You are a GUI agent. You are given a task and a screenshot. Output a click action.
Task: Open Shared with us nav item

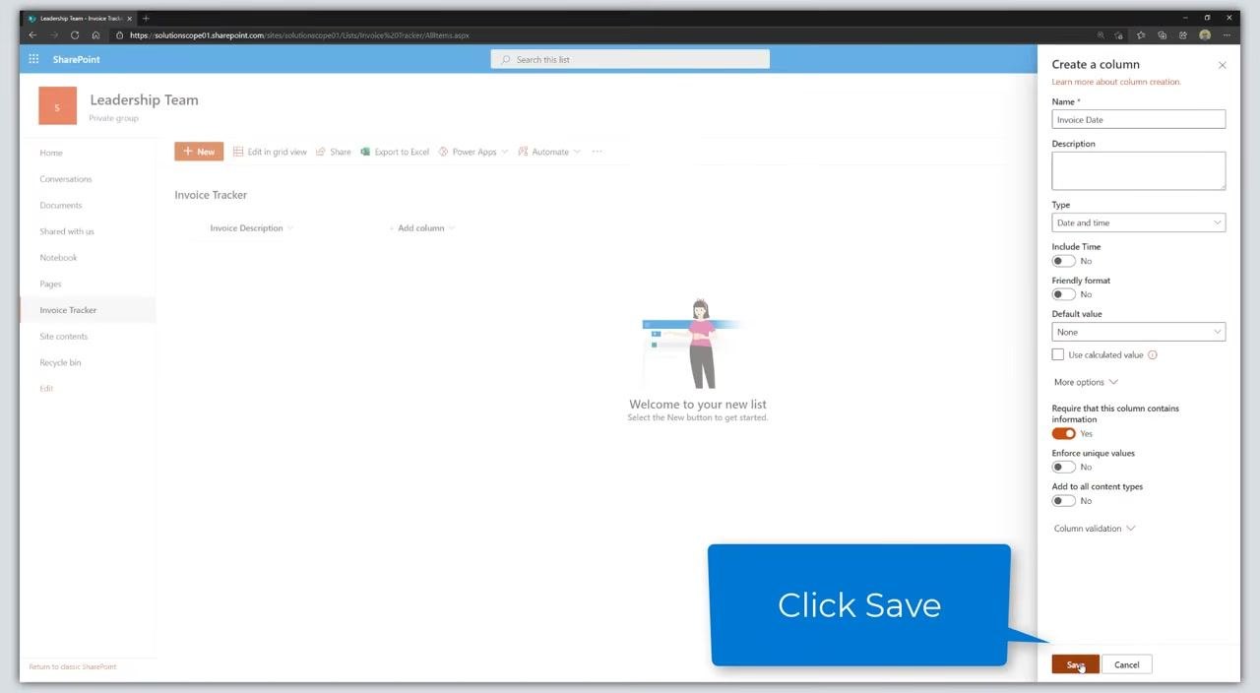[x=67, y=231]
